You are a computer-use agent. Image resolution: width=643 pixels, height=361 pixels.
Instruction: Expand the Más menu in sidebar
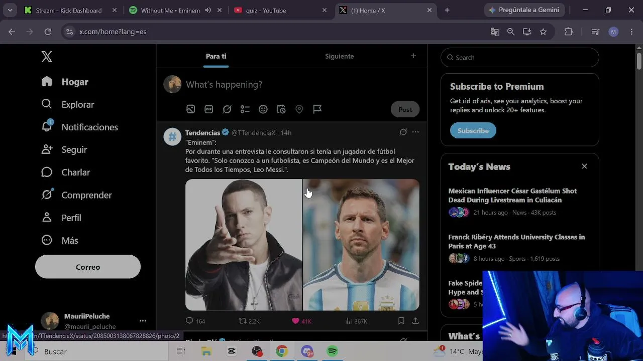point(60,241)
